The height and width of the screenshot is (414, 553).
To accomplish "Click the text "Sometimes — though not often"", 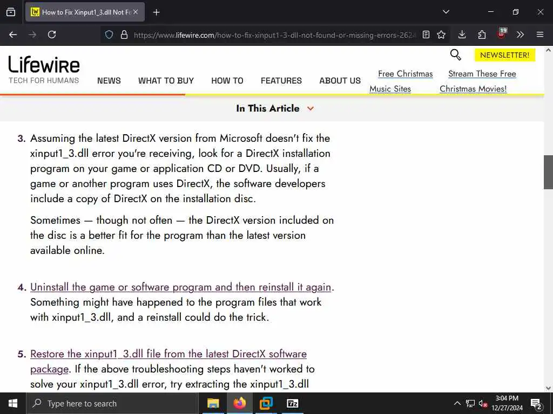I will point(101,220).
